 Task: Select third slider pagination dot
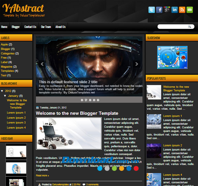coord(90,100)
